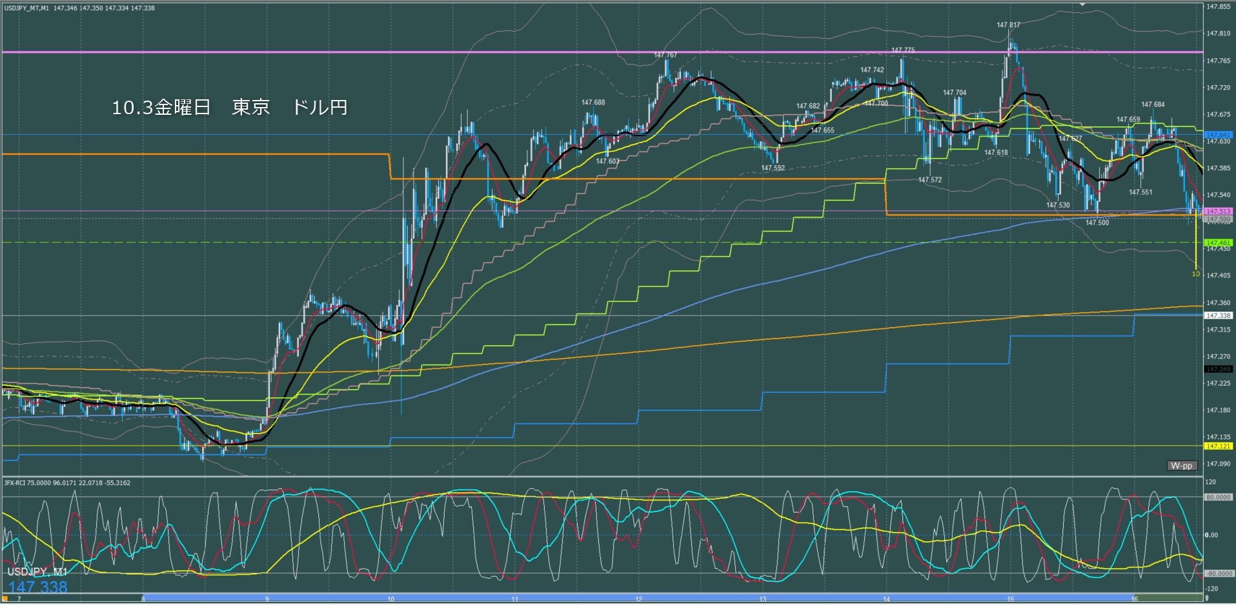Click the yellow 147.121 price tag
Image resolution: width=1236 pixels, height=605 pixels.
(1219, 446)
